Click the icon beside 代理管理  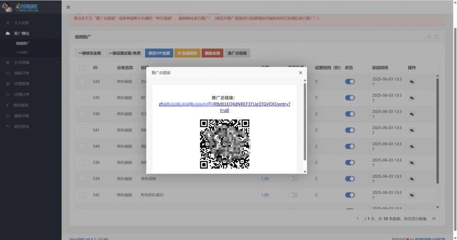(x=8, y=84)
